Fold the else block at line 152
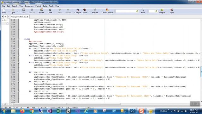 point(19,39)
